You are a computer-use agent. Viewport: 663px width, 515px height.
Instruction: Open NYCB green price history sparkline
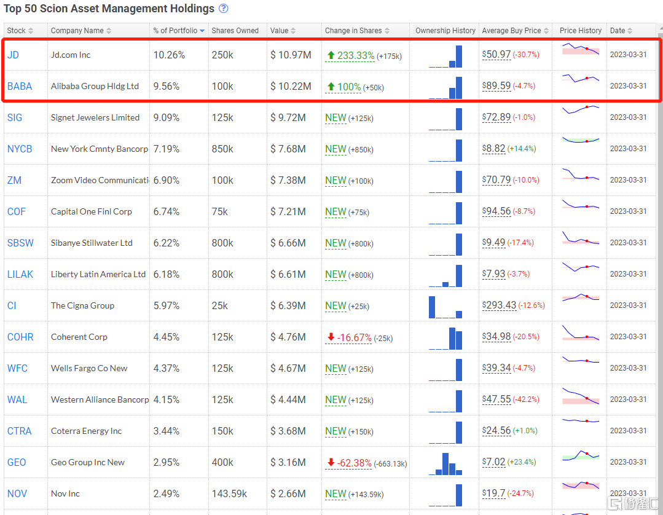(580, 141)
